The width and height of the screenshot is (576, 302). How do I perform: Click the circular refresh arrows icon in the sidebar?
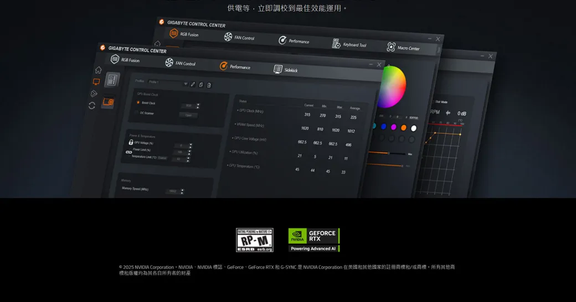pyautogui.click(x=92, y=106)
